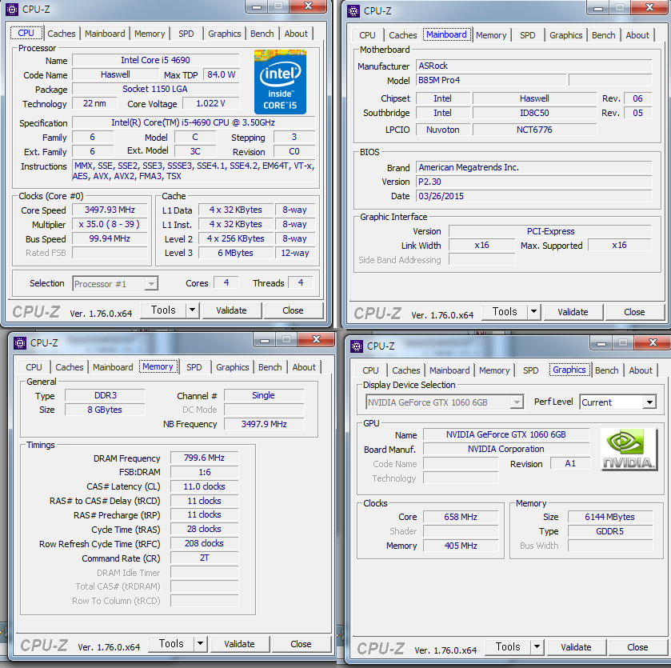Click the GPU Core clock value 658 MHz
Viewport: 671px width, 668px height.
tap(461, 517)
